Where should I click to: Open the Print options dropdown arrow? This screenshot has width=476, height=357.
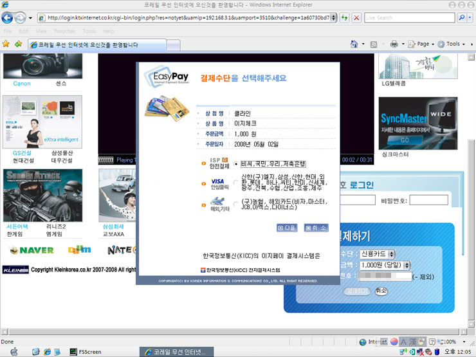click(403, 44)
